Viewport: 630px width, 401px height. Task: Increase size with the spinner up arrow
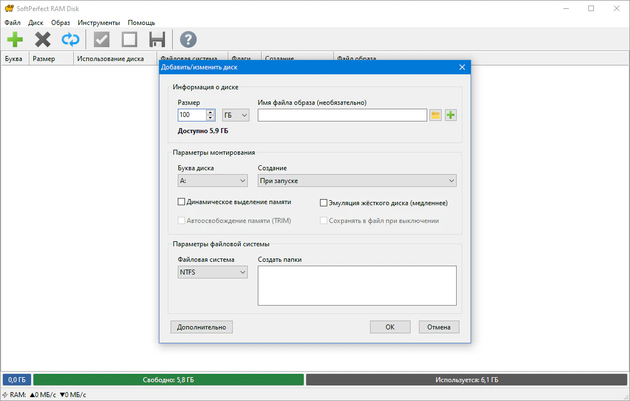211,112
